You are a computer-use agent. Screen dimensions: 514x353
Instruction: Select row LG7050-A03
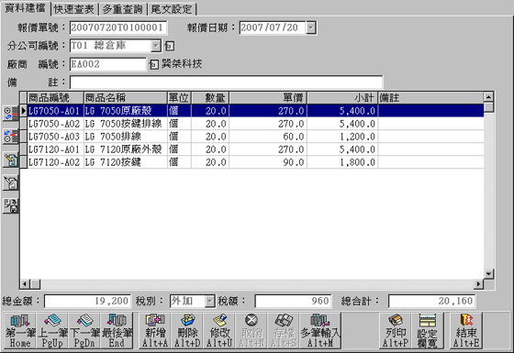(x=251, y=137)
